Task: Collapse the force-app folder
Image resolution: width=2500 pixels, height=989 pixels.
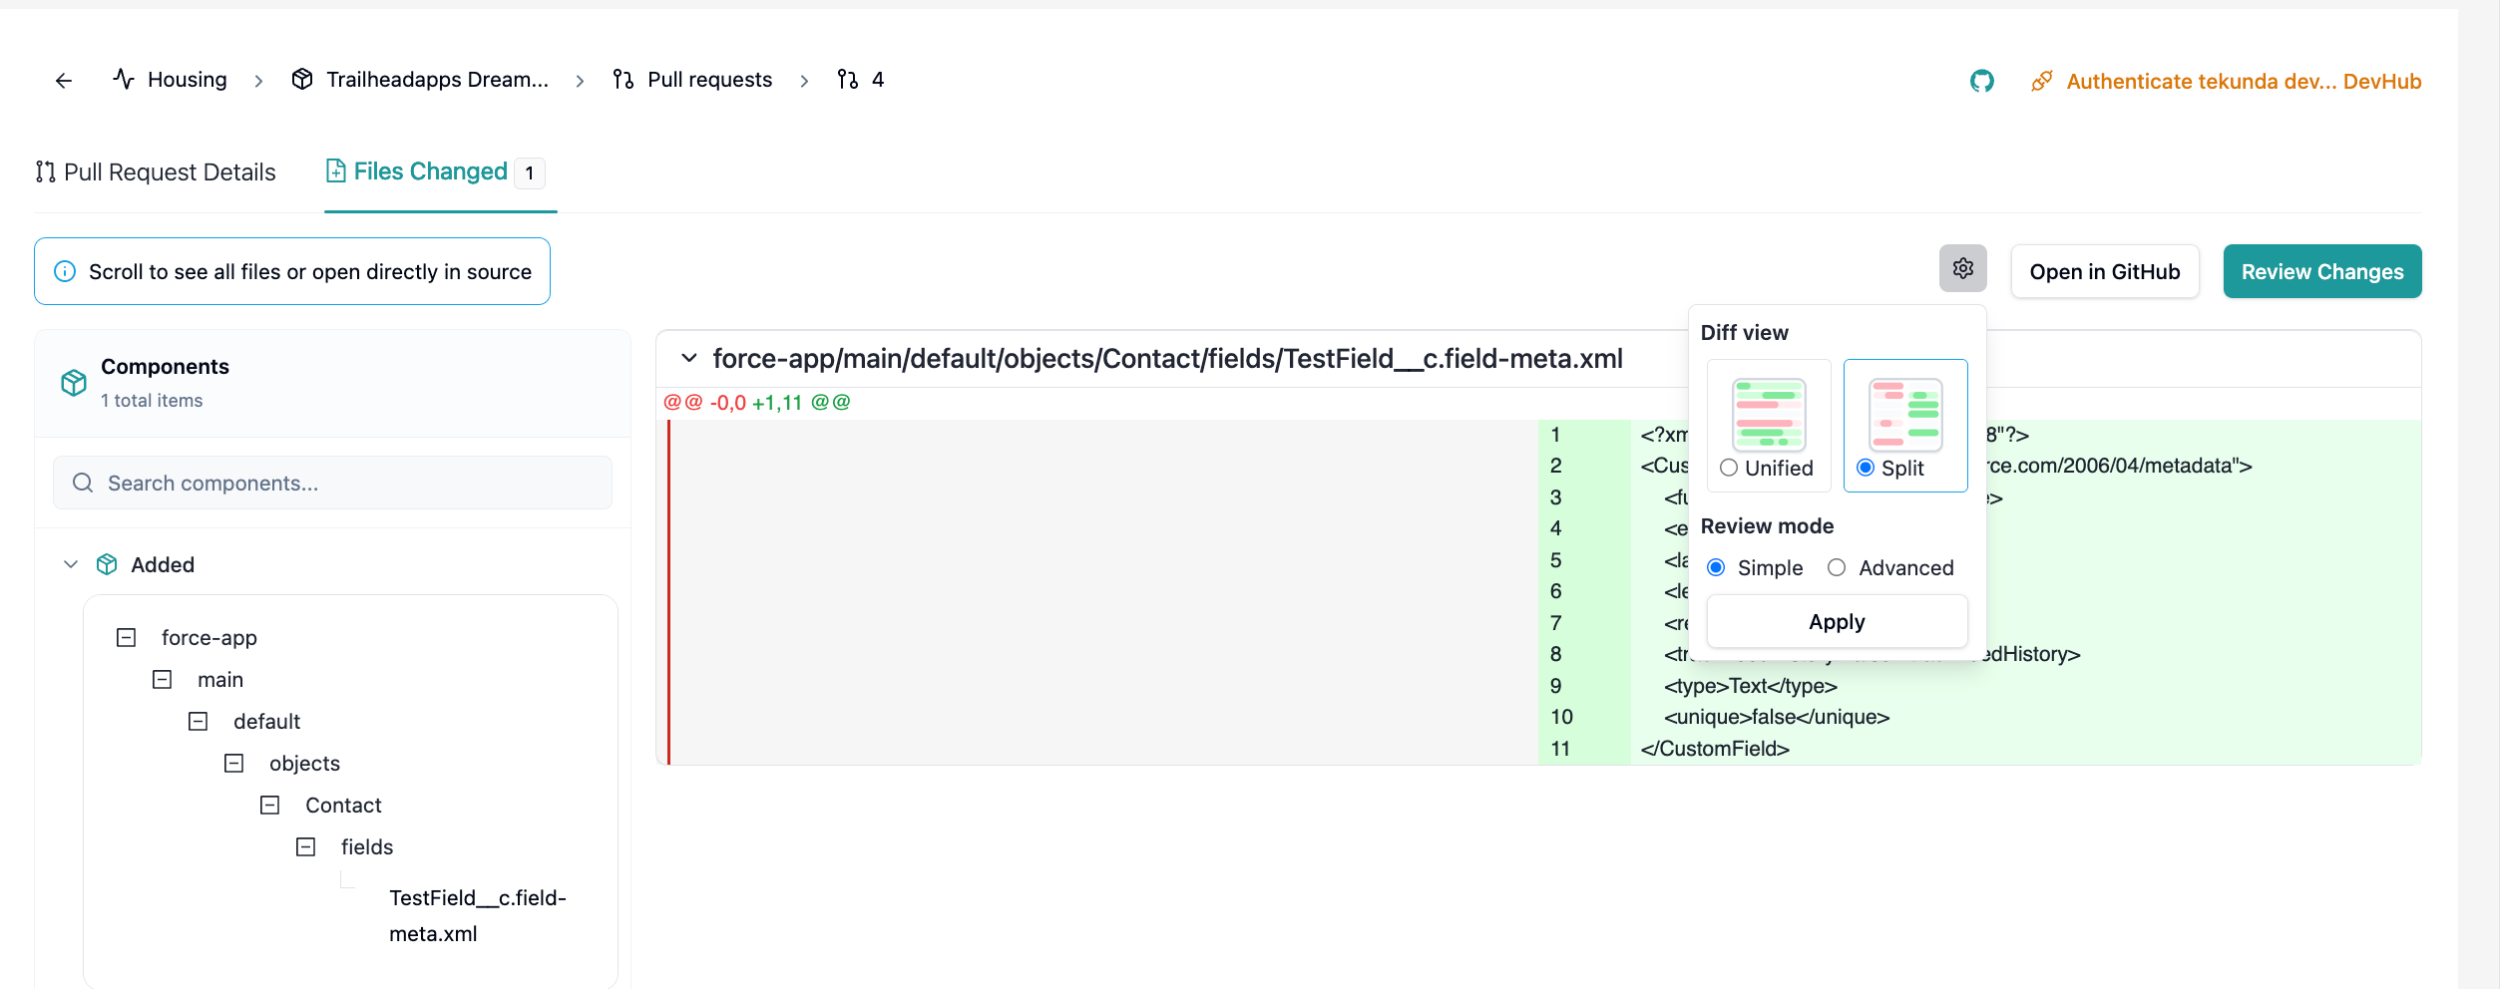Action: [x=126, y=637]
